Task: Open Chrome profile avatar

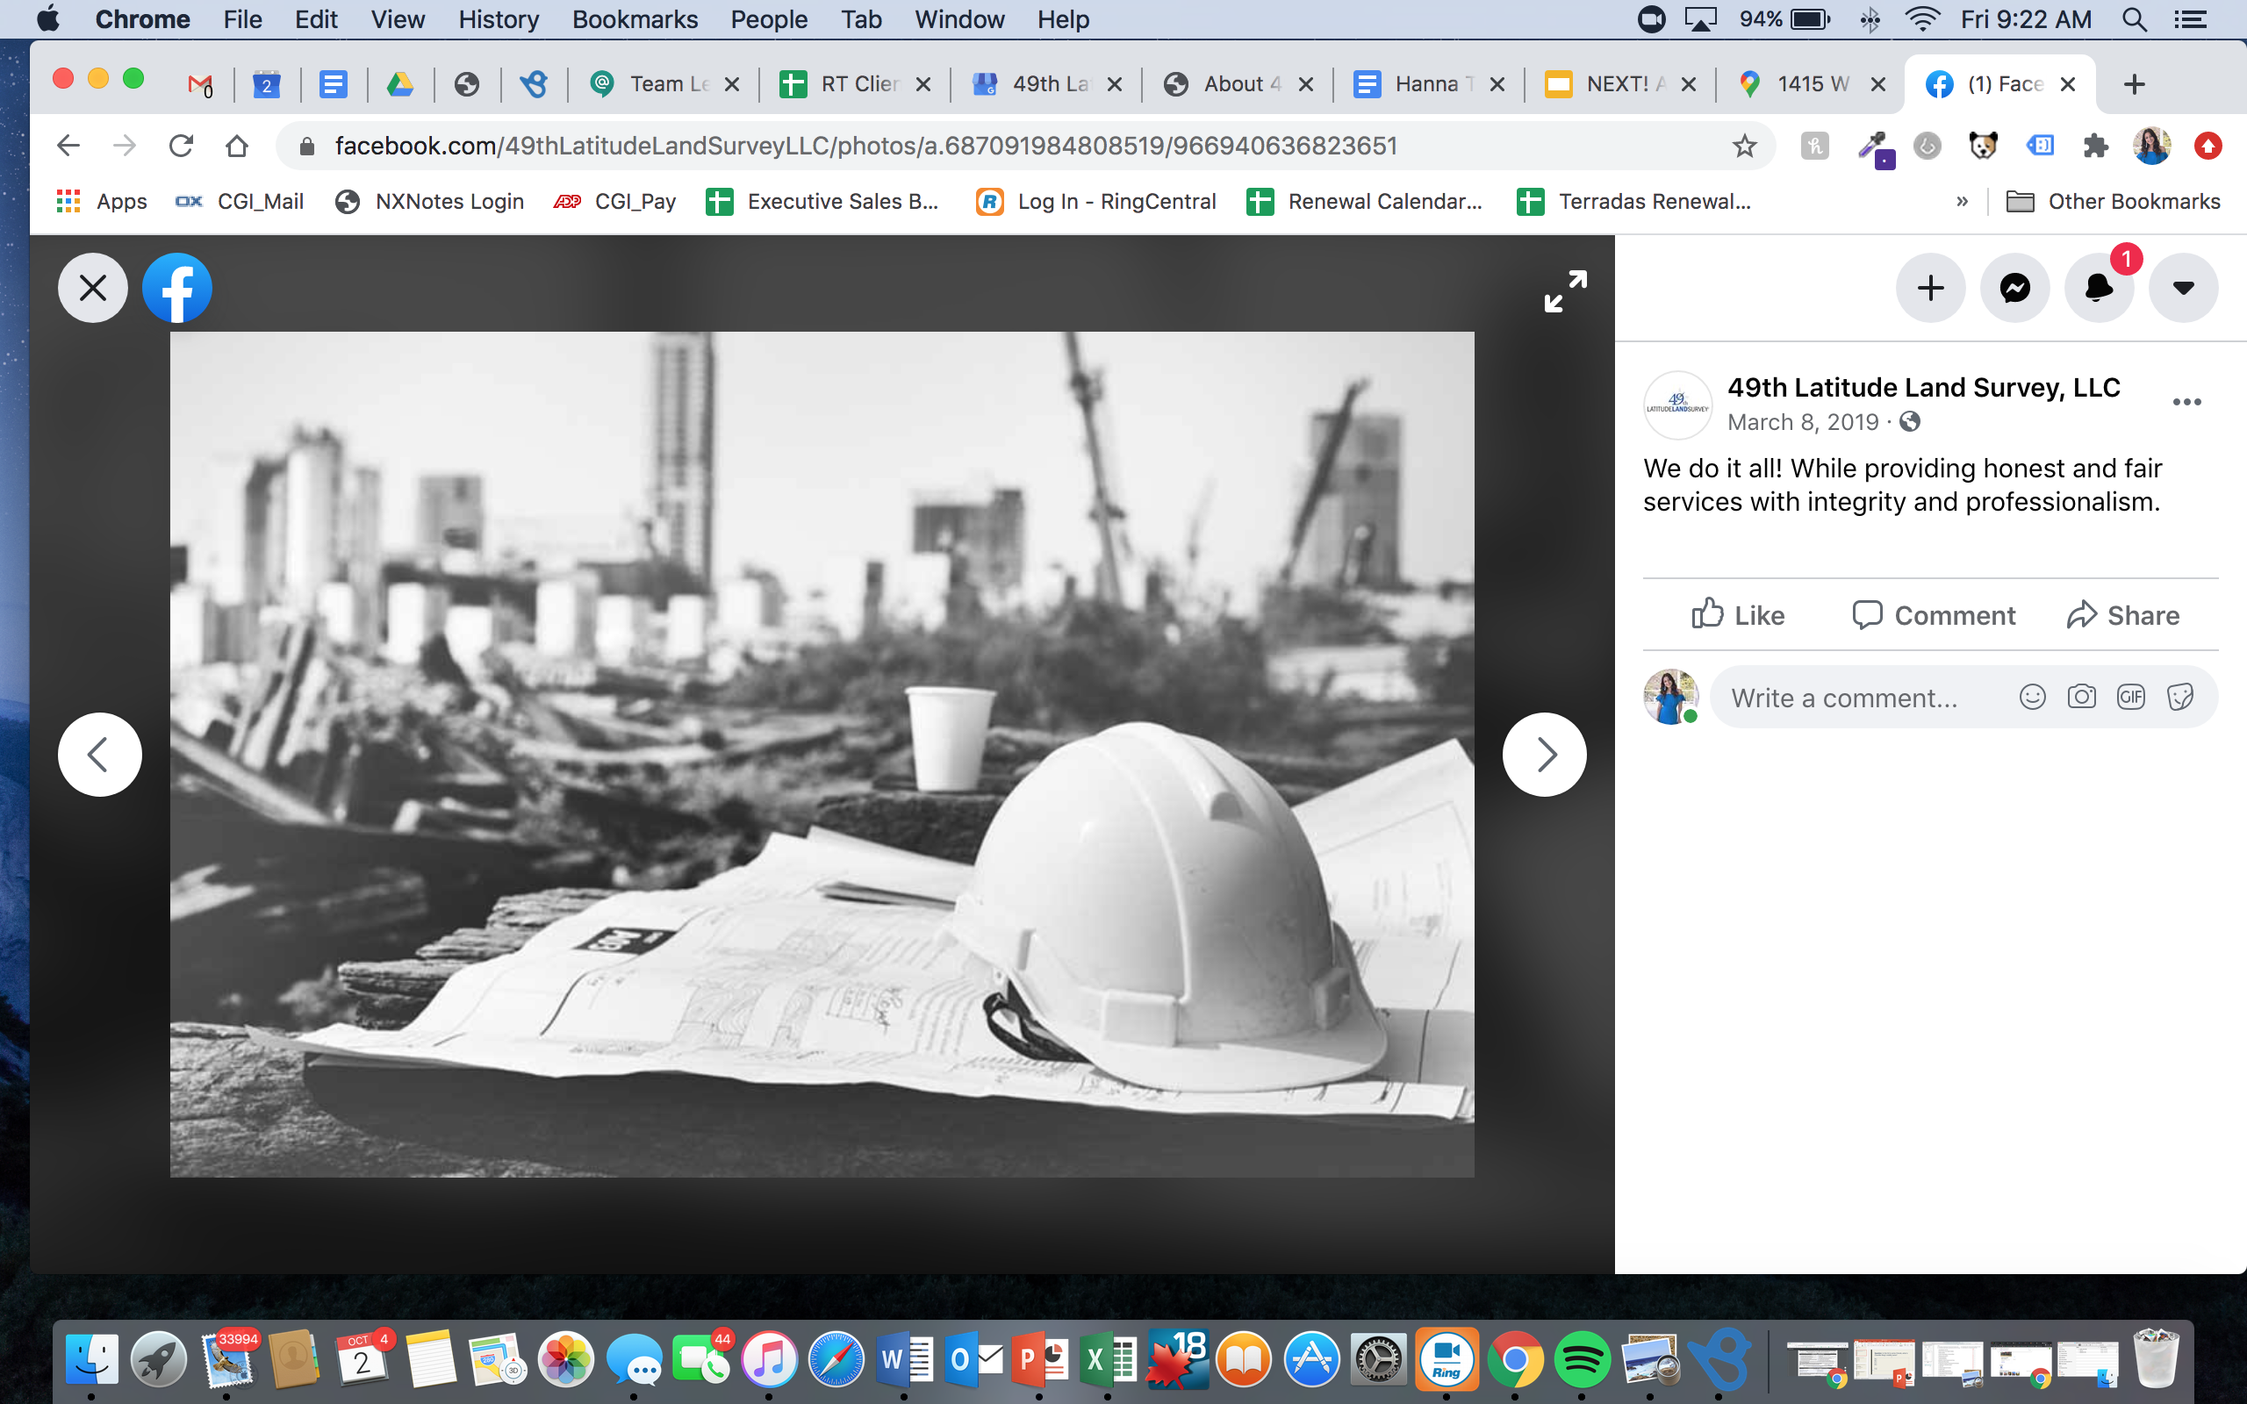Action: [2151, 146]
